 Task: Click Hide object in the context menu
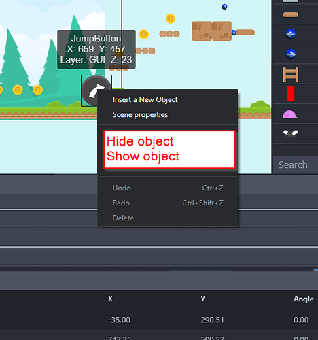click(140, 141)
